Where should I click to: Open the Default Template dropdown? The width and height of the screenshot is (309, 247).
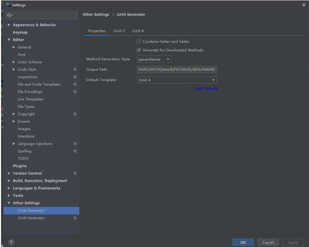click(x=177, y=80)
